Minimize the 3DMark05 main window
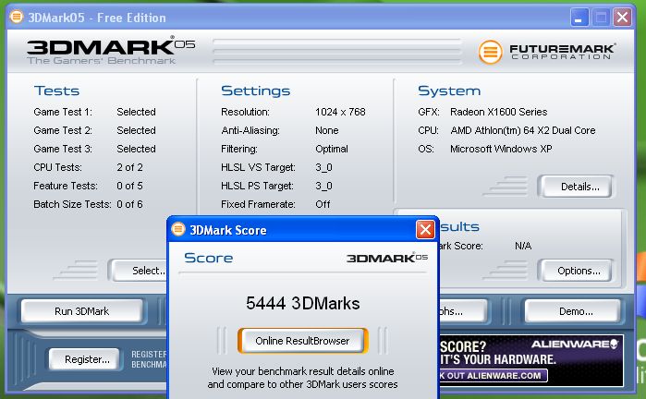646x399 pixels. pyautogui.click(x=579, y=17)
